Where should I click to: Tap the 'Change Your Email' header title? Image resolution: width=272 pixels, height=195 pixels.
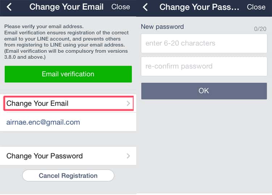click(x=66, y=7)
